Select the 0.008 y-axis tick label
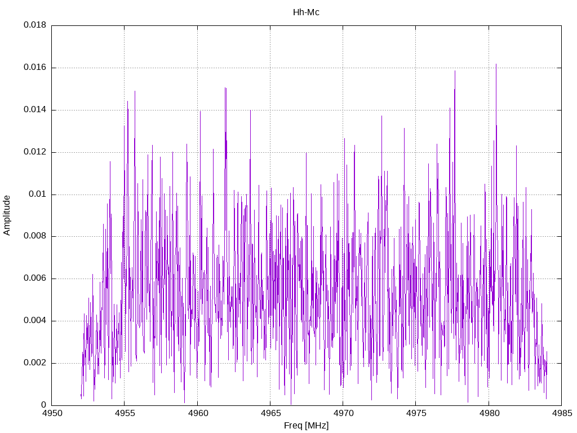Viewport: 577px width, 433px height. point(35,236)
